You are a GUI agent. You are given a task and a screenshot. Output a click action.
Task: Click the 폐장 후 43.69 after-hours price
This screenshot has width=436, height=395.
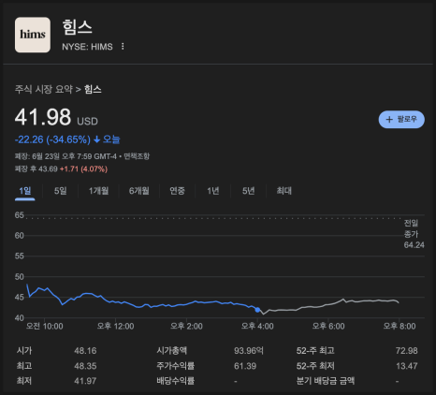click(x=36, y=169)
